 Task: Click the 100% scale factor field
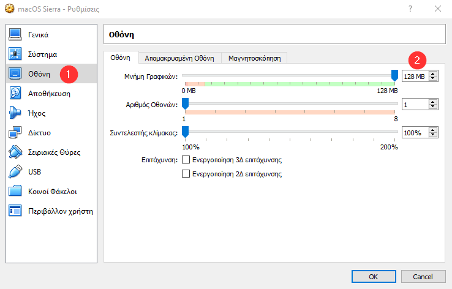(415, 132)
